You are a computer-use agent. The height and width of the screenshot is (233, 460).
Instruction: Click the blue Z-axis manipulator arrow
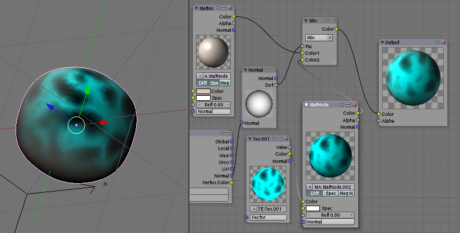click(49, 106)
